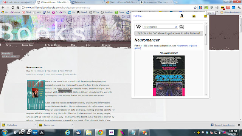Expand hidden bookmarks chevron
Image resolution: width=242 pixels, height=136 pixels.
pyautogui.click(x=217, y=12)
